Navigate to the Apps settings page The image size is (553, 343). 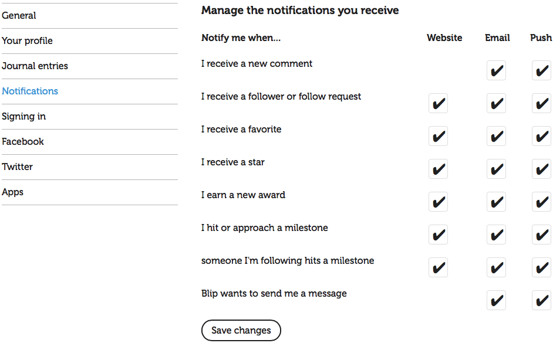[x=12, y=192]
